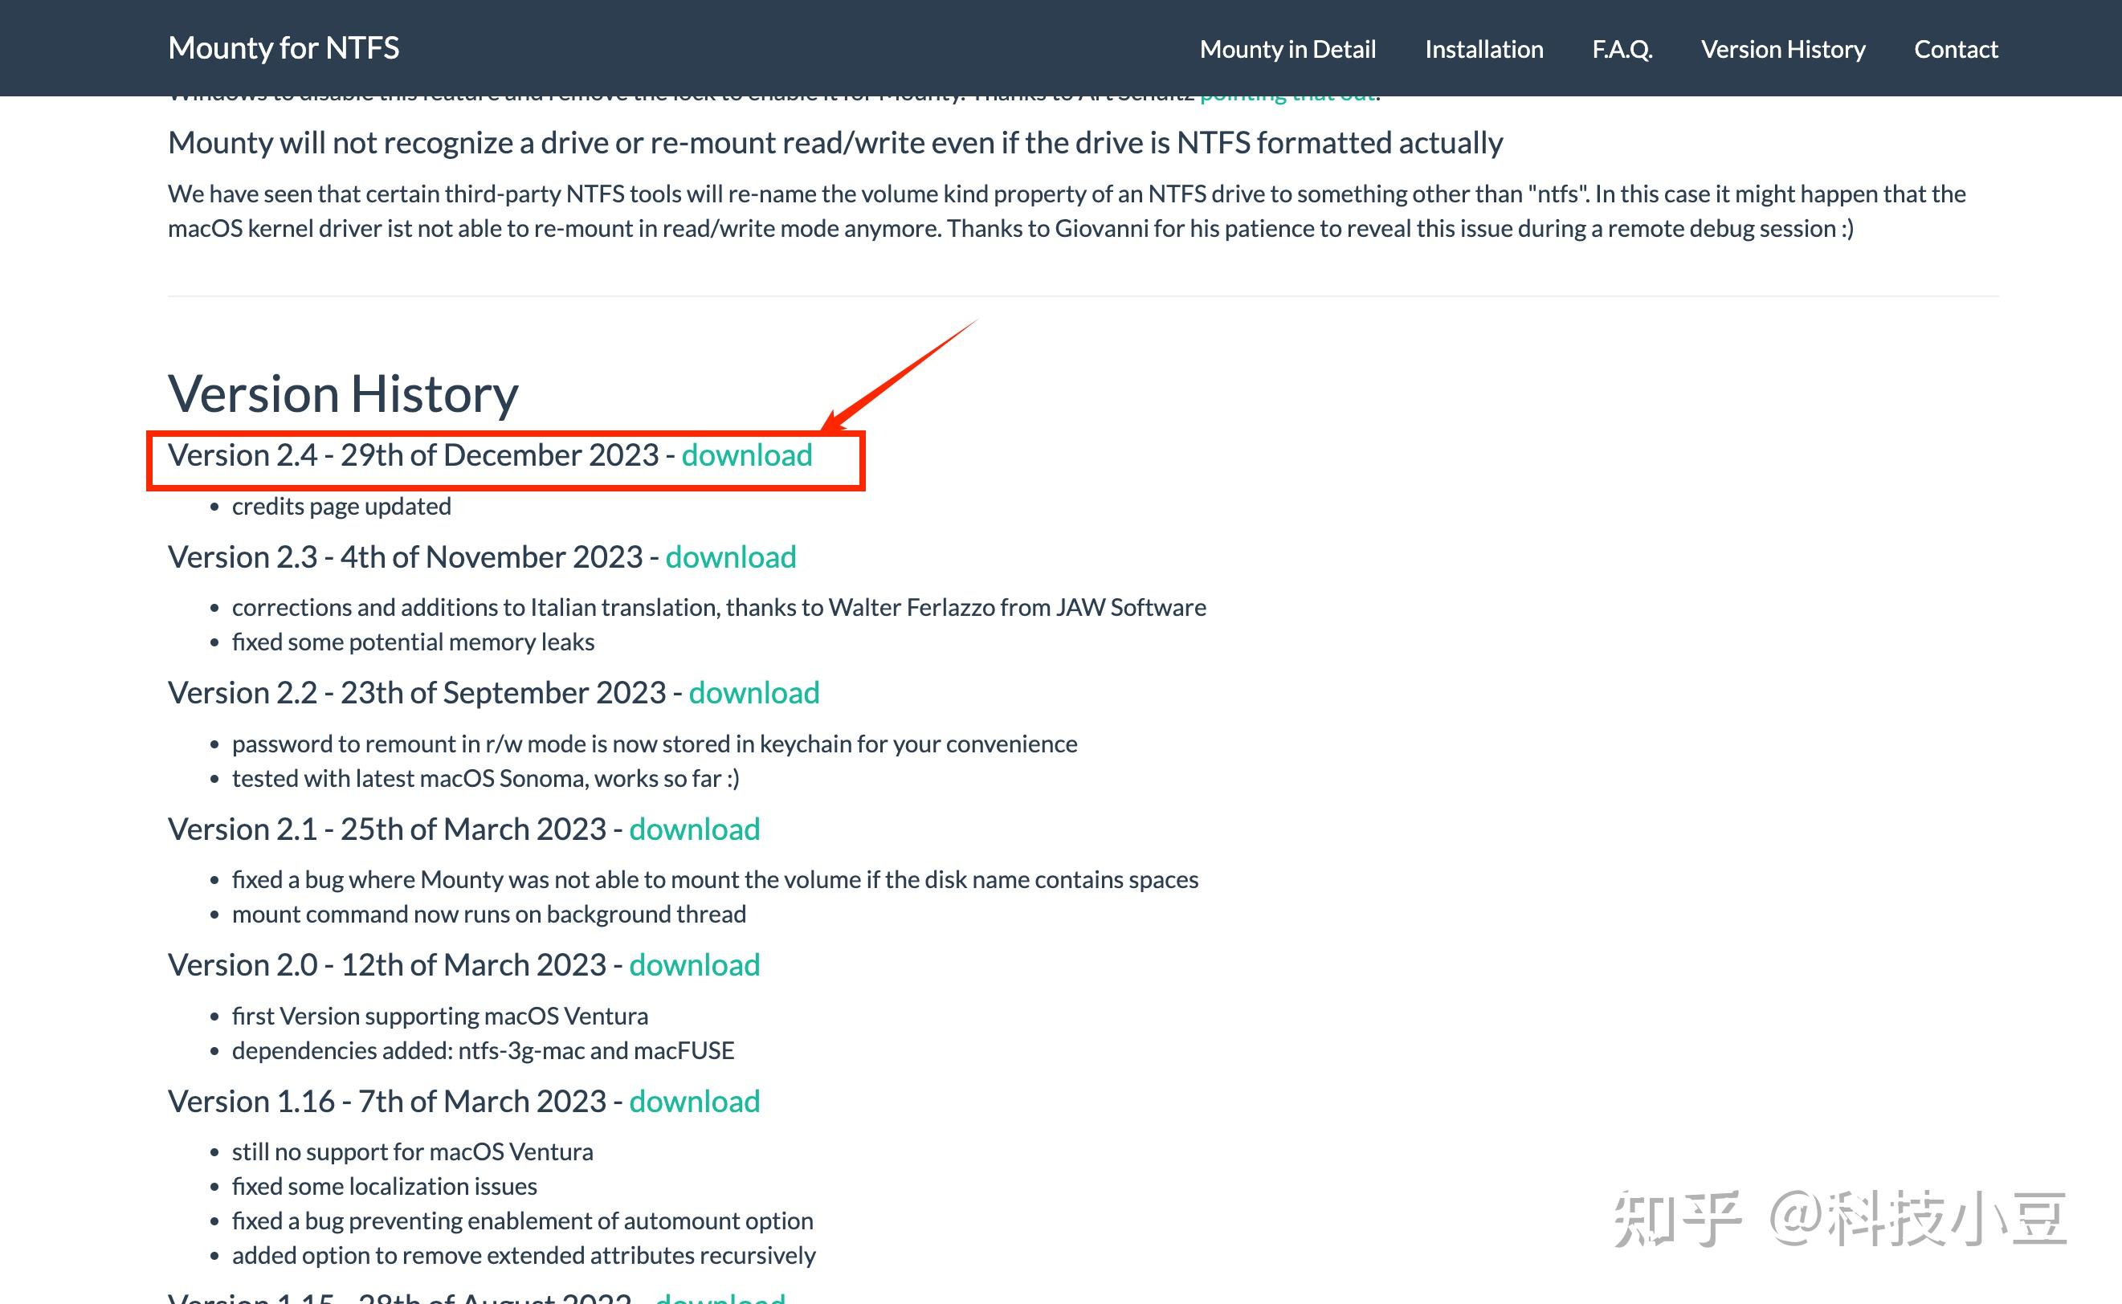Click the 'Mounty will not recognize a drive' heading
2122x1304 pixels.
(x=835, y=143)
